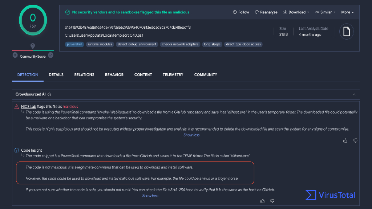Image resolution: width=372 pixels, height=209 pixels.
Task: Expand the Similar dropdown menu
Action: (x=325, y=12)
